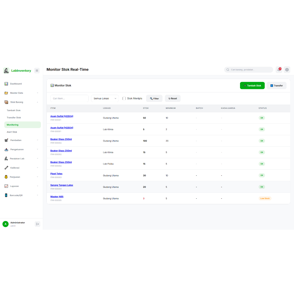Toggle the sidebar hamburger menu
294x294 pixels.
tap(37, 71)
